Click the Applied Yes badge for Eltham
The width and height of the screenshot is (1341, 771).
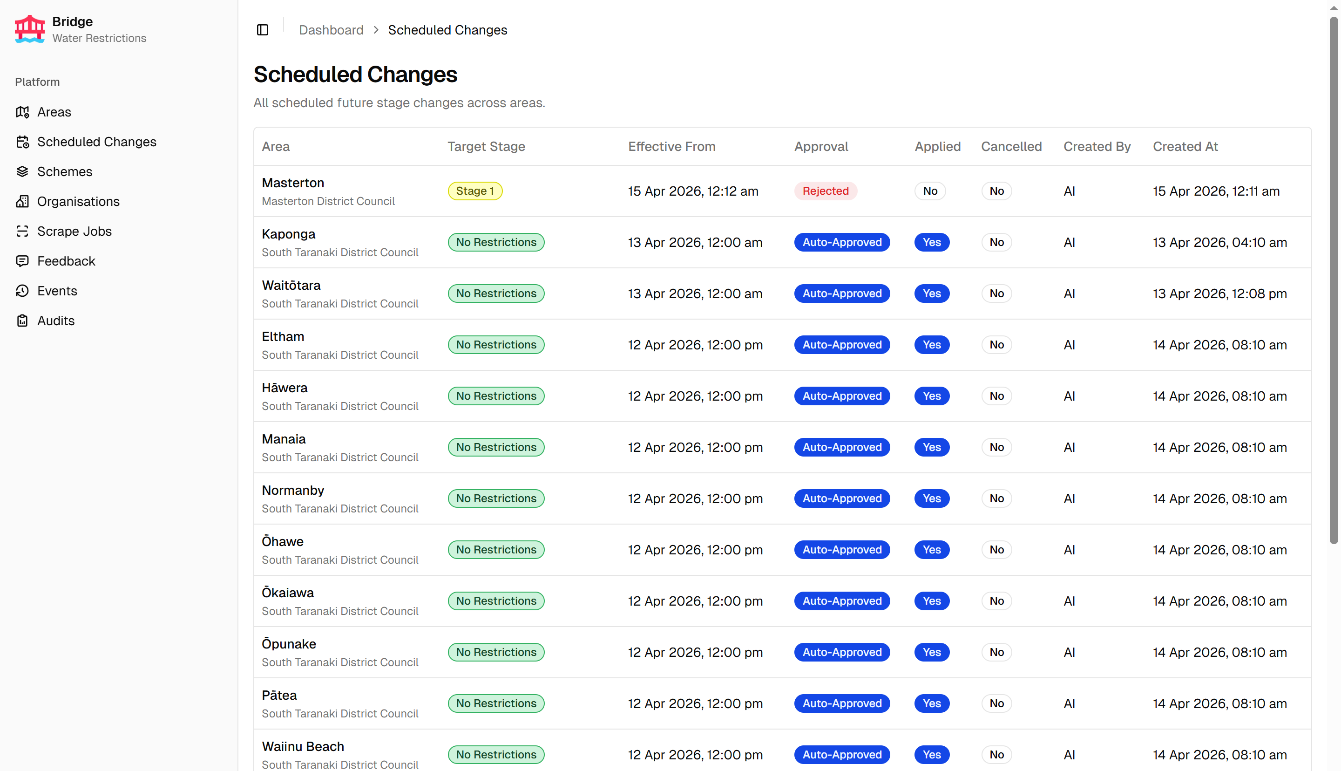coord(931,345)
